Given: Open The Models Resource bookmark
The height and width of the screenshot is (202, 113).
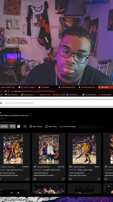Looking at the screenshot, I should pyautogui.click(x=90, y=95).
